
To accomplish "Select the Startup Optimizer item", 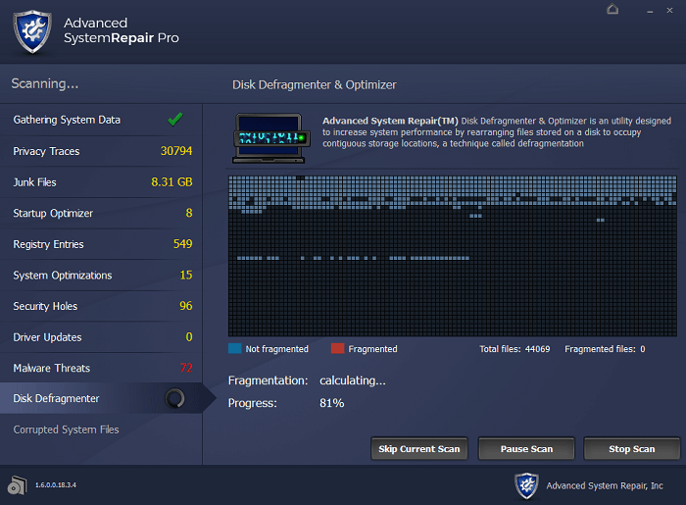I will tap(101, 213).
